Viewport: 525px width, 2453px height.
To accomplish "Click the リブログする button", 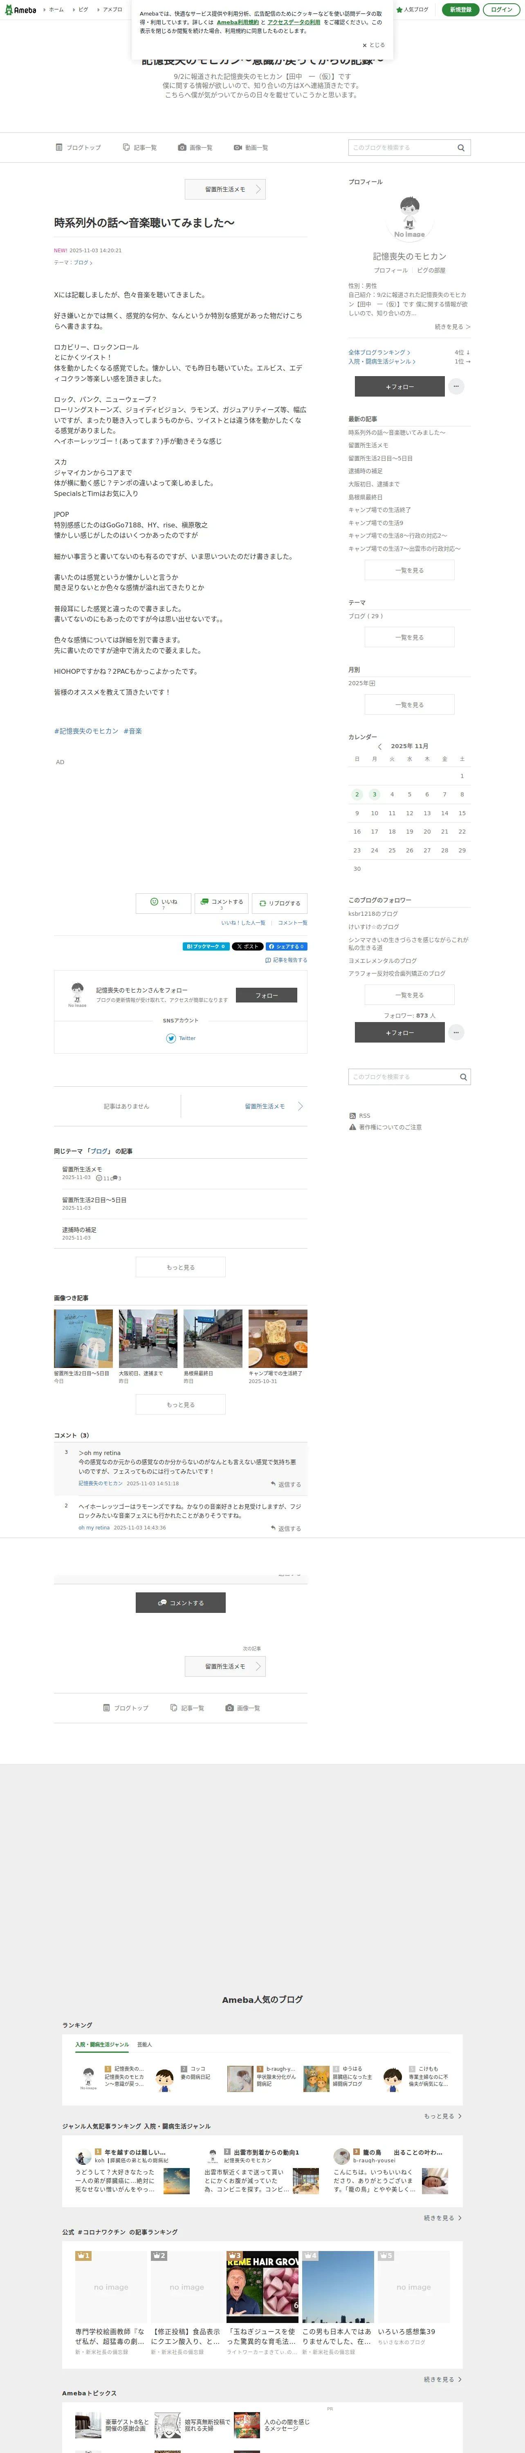I will (x=279, y=903).
